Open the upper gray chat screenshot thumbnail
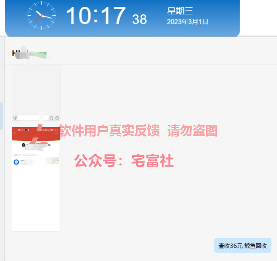This screenshot has width=277, height=261. (36, 93)
